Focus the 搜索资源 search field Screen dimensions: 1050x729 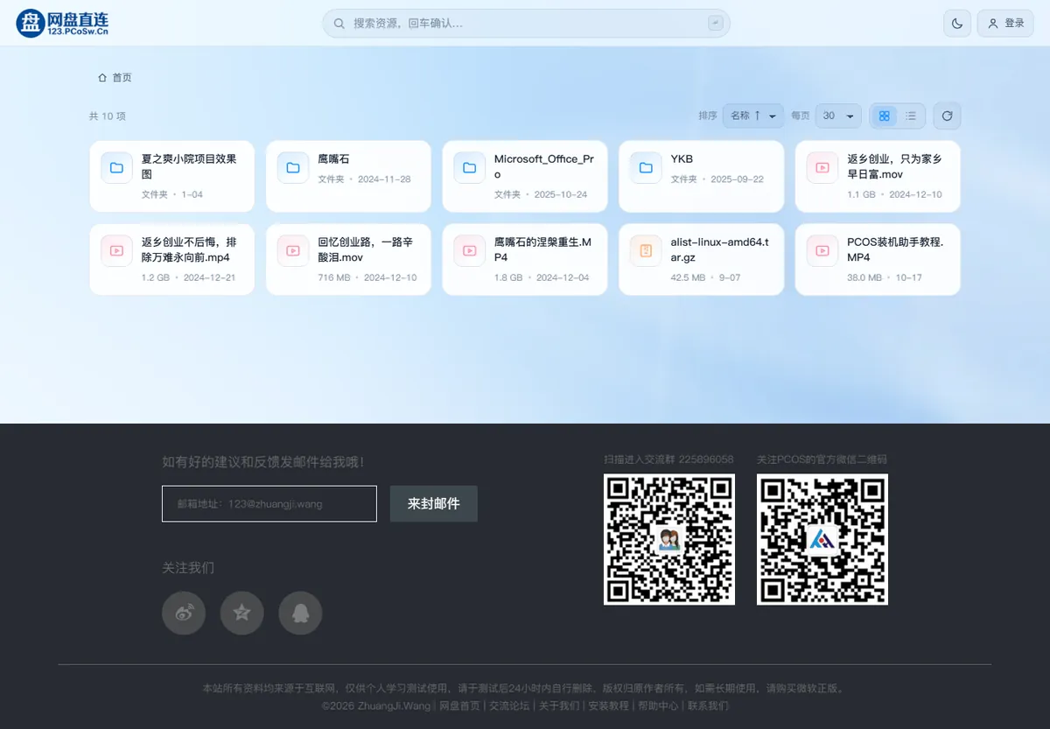[x=526, y=24]
